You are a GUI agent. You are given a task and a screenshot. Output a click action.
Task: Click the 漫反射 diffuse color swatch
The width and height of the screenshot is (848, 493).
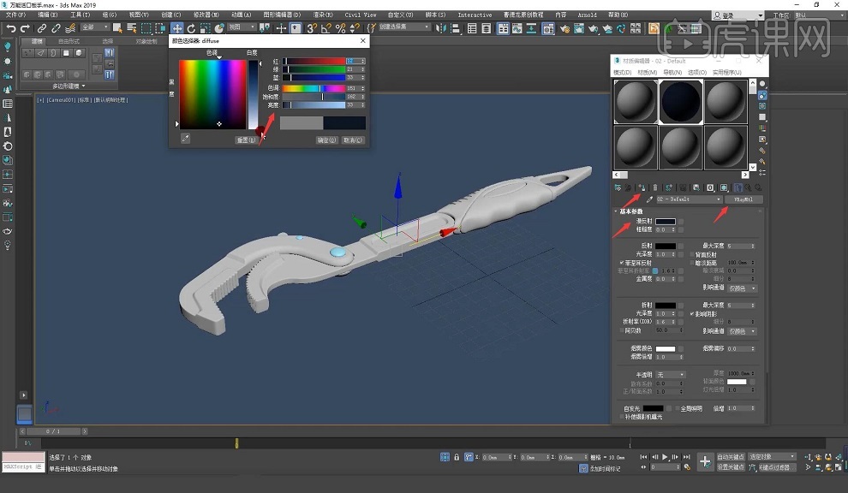(x=666, y=222)
